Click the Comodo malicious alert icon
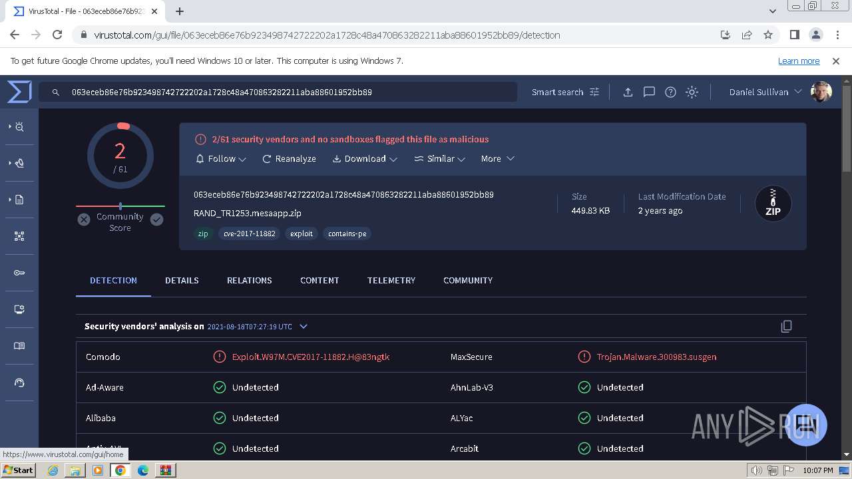The height and width of the screenshot is (479, 852). pos(220,357)
